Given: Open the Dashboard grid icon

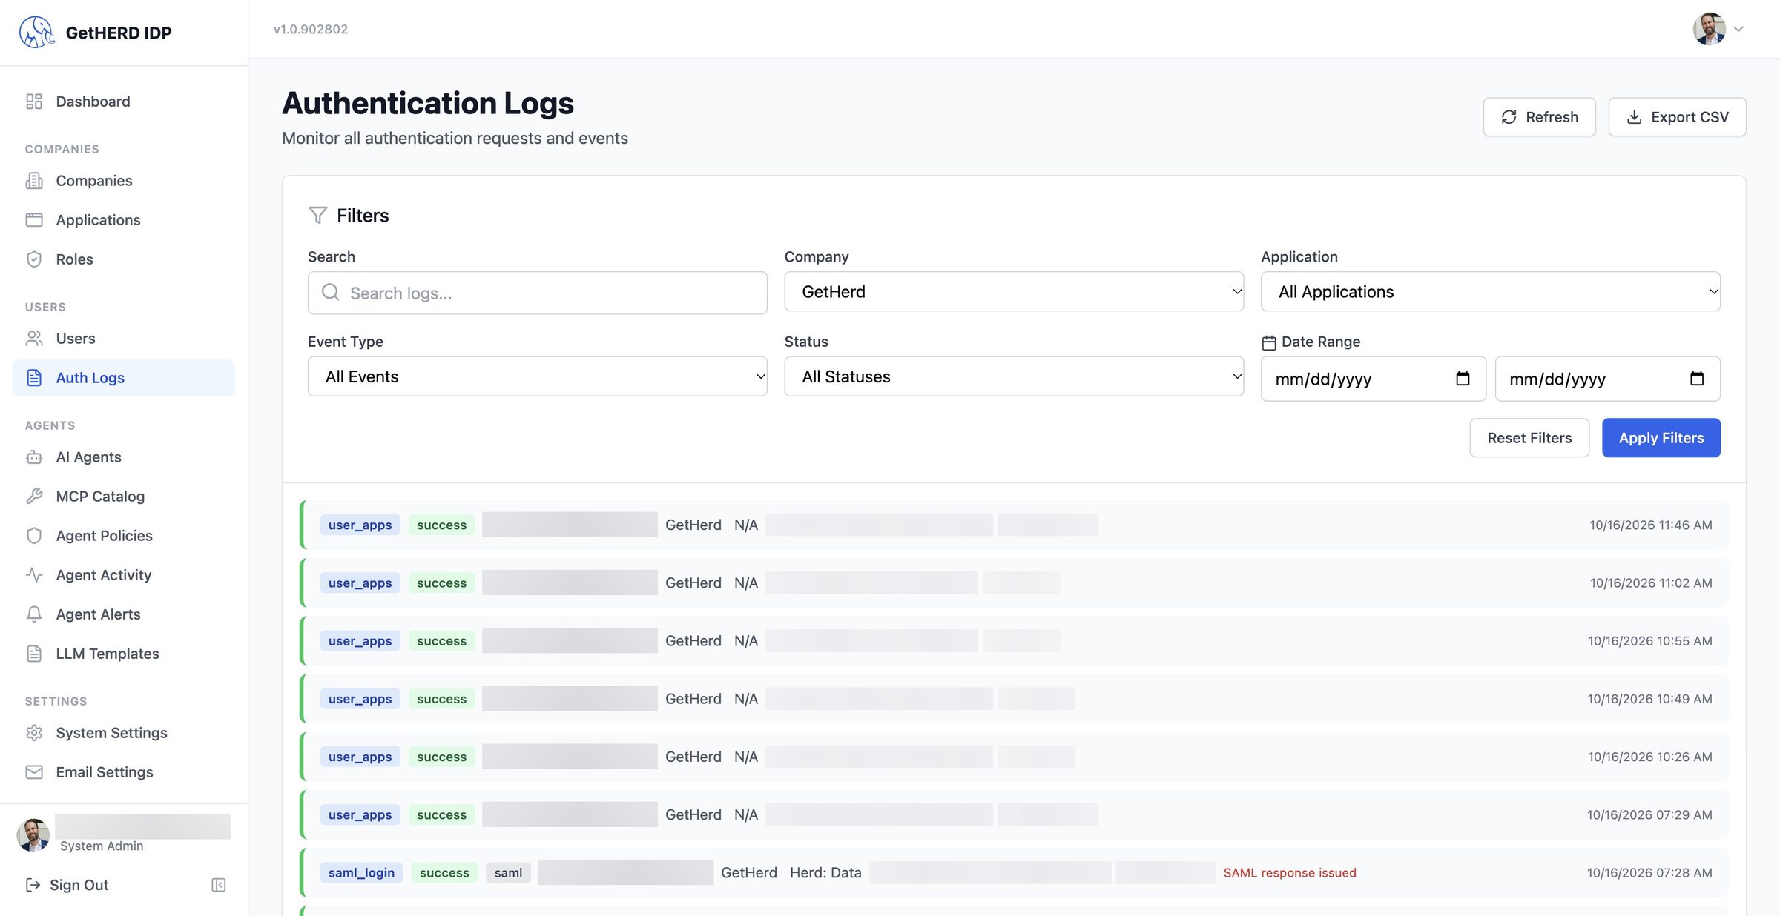Looking at the screenshot, I should [34, 102].
